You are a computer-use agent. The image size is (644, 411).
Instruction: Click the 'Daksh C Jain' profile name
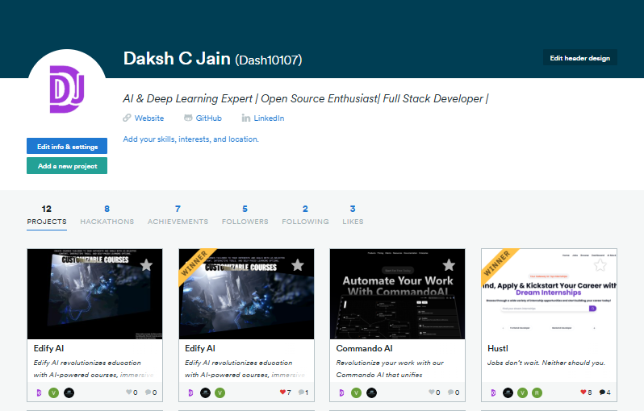pos(177,58)
